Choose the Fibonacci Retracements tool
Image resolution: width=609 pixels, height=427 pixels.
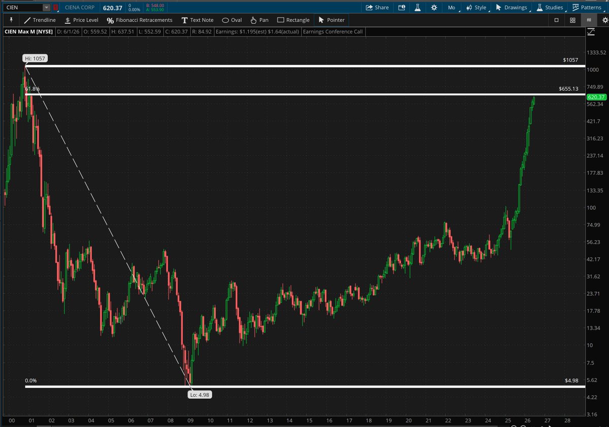click(140, 20)
